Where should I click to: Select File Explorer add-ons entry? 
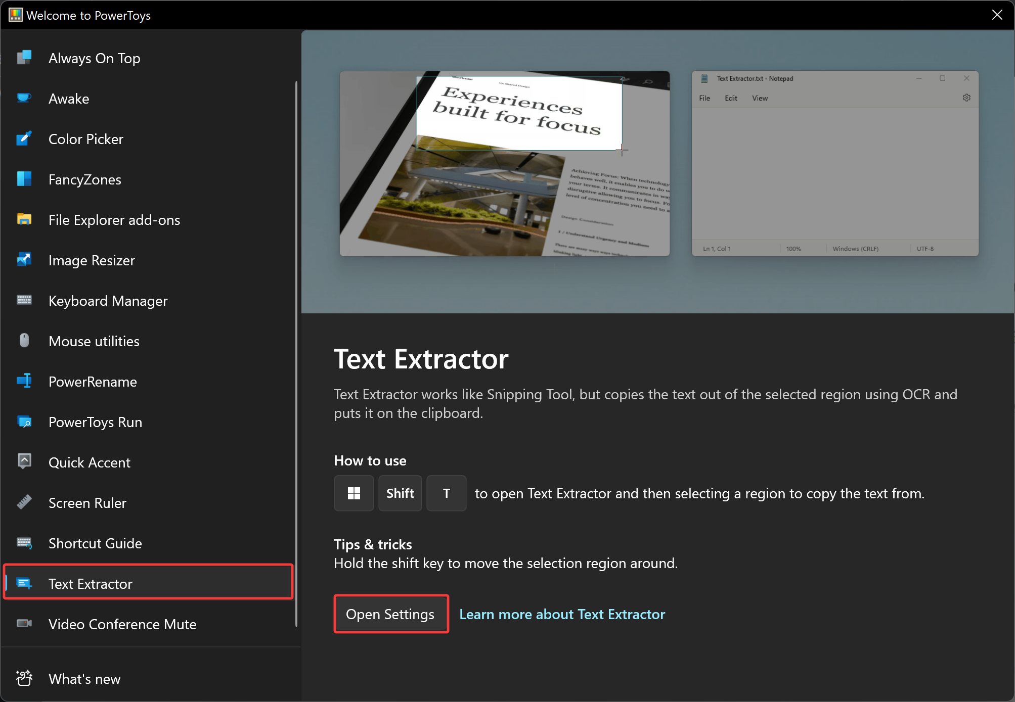pyautogui.click(x=148, y=220)
